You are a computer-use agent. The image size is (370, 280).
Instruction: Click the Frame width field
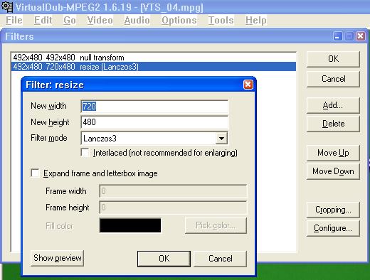(173, 191)
